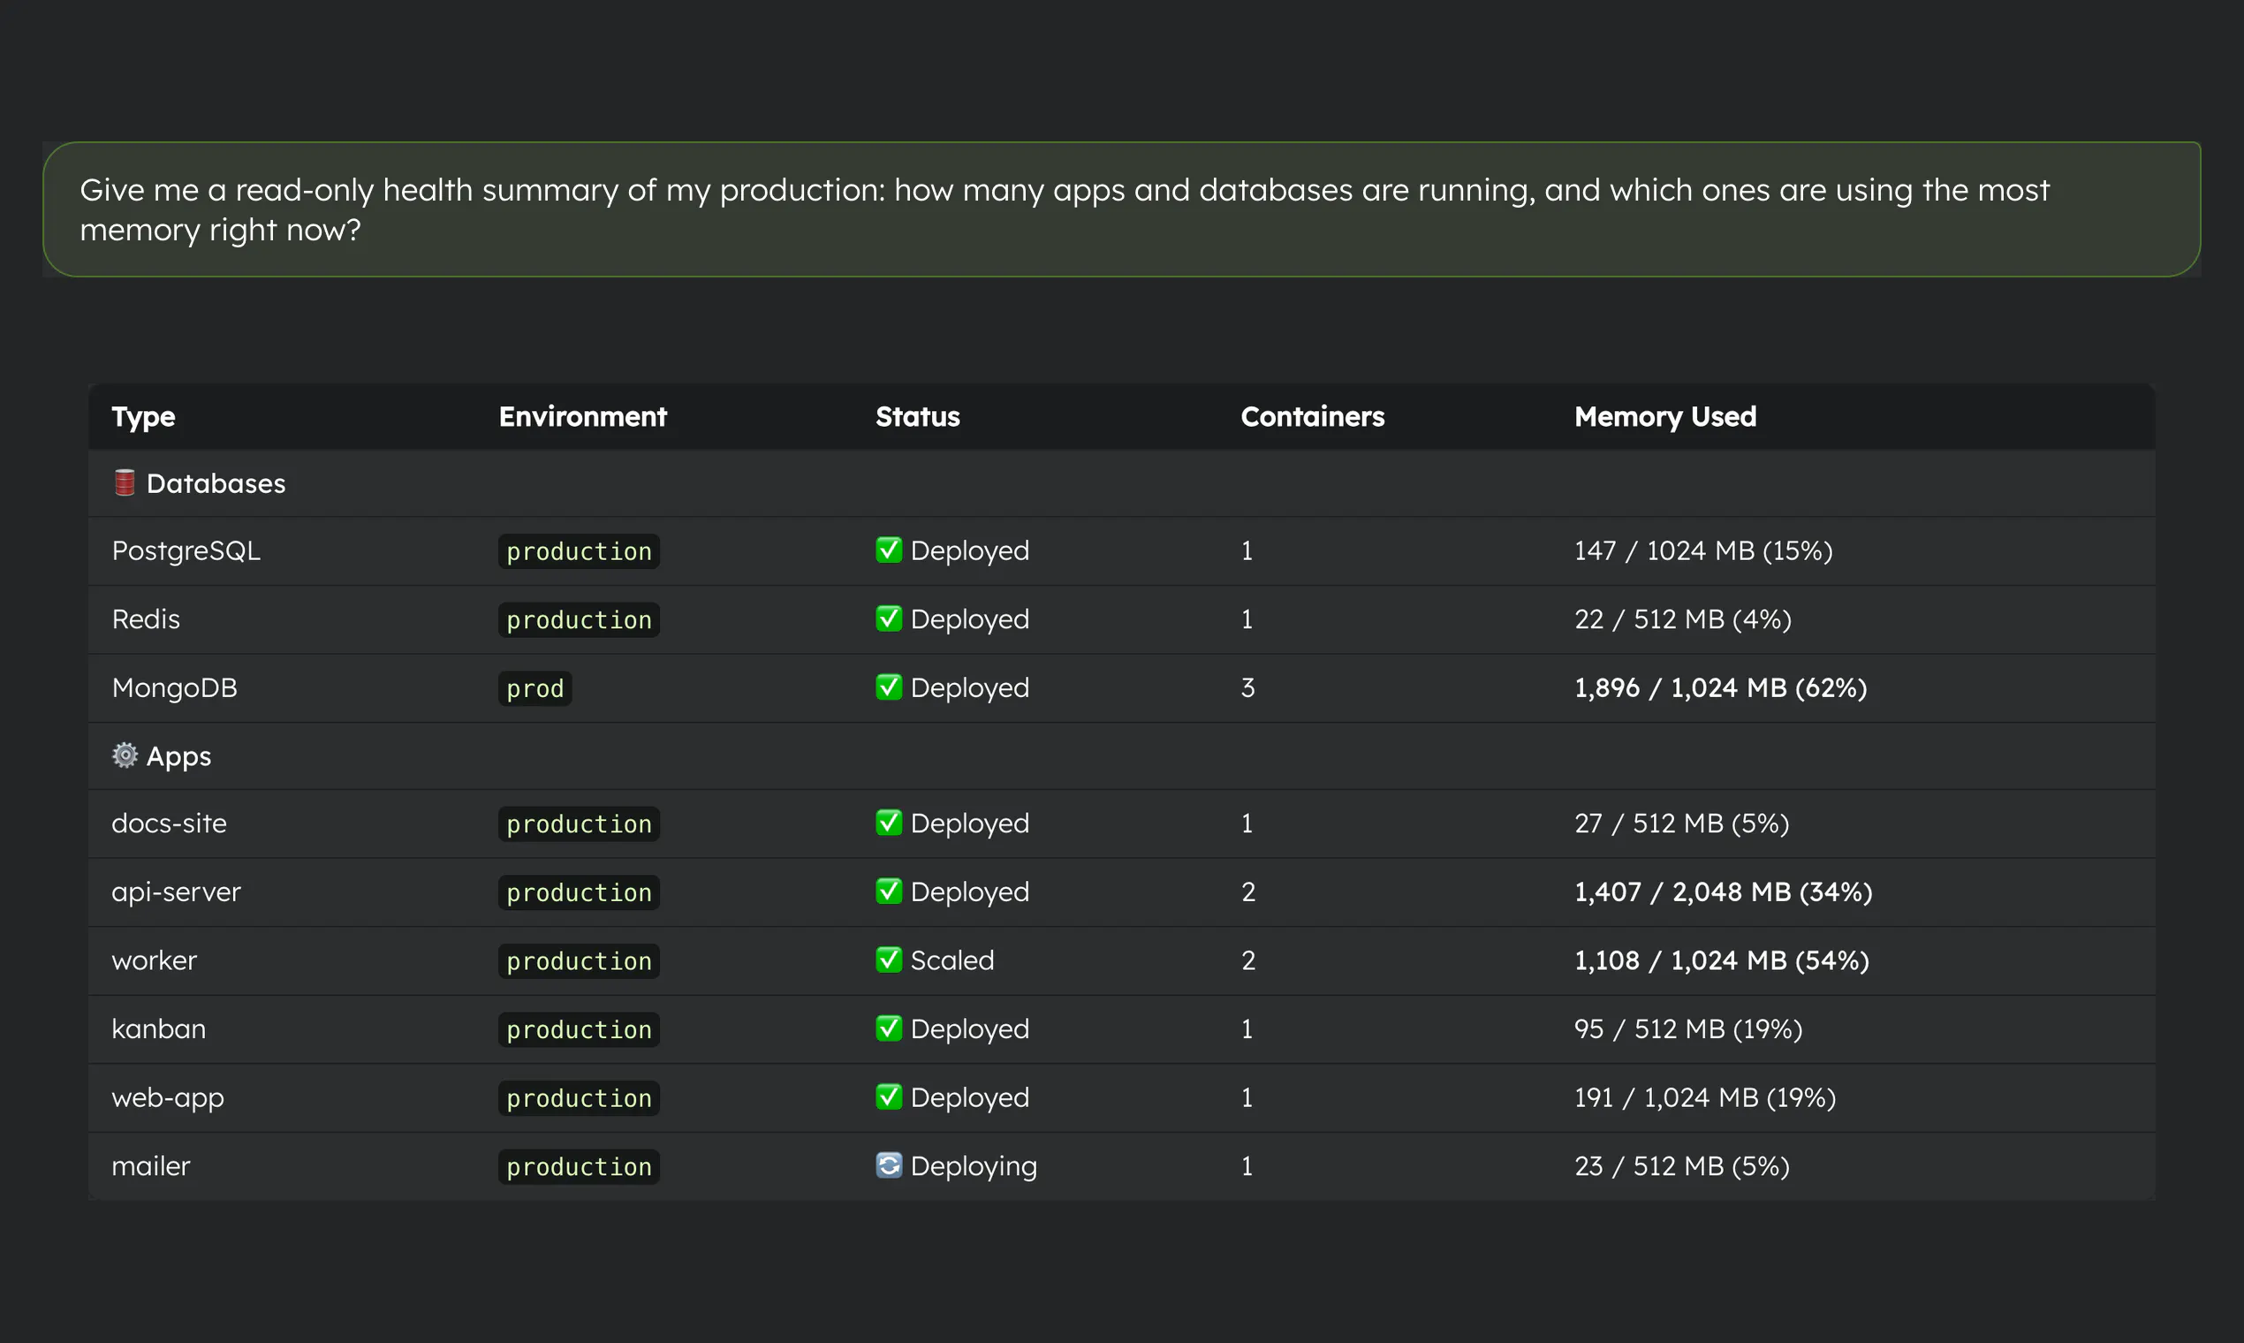The width and height of the screenshot is (2244, 1343).
Task: Click the green checkmark on the worker Scaled row
Action: (889, 960)
